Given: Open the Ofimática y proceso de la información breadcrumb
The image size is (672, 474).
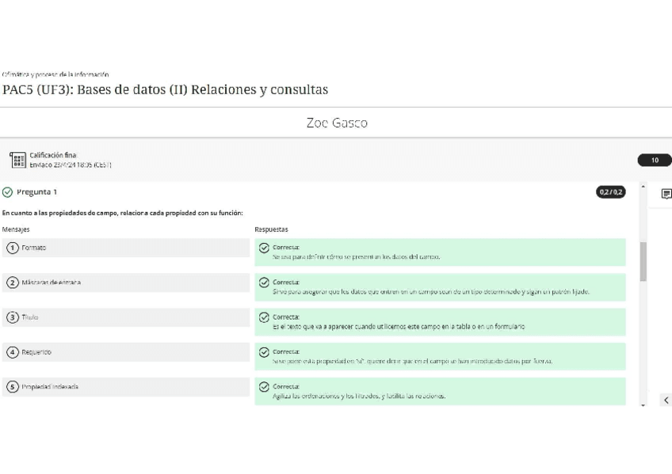Looking at the screenshot, I should [x=55, y=74].
